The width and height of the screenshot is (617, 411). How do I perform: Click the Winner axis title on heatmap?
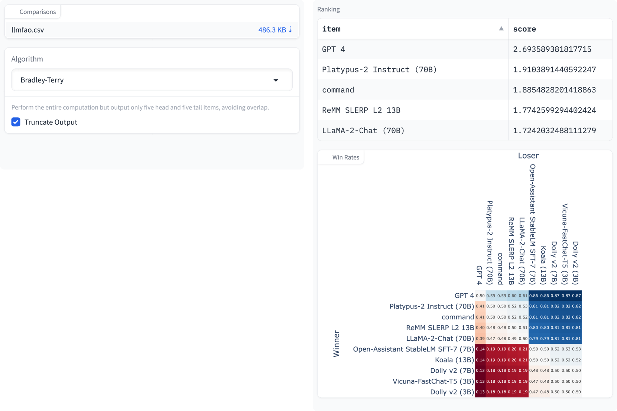[337, 344]
